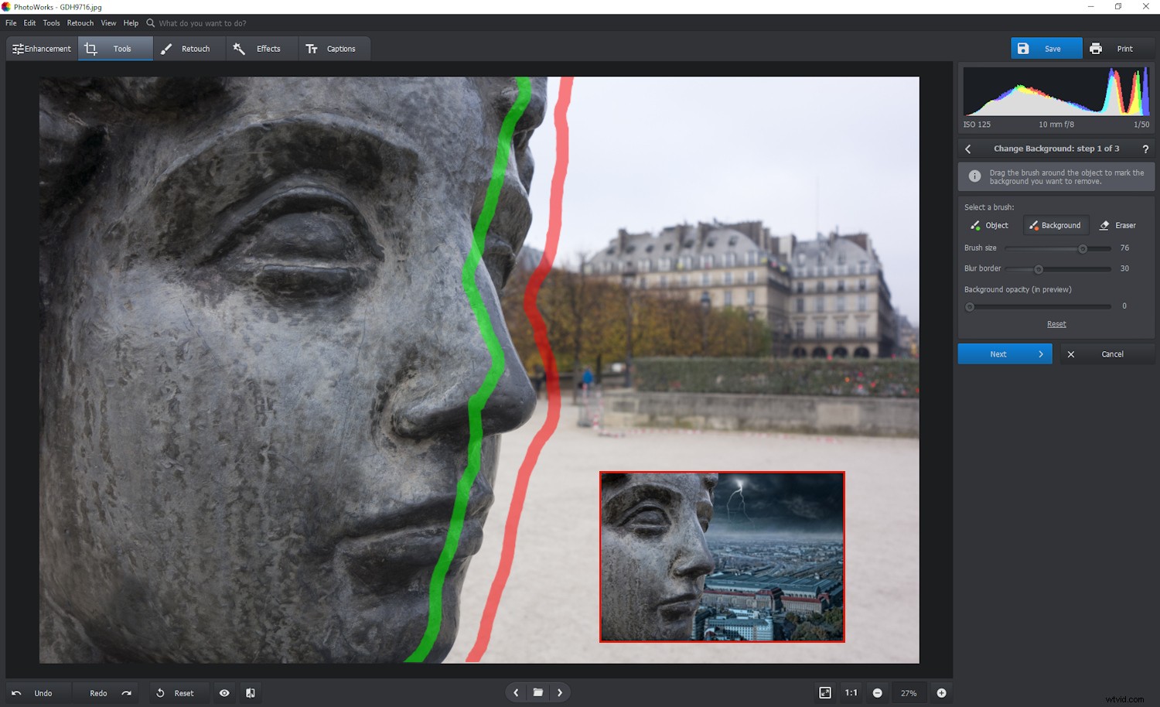The width and height of the screenshot is (1160, 707).
Task: Click the before/after preview eye icon
Action: click(224, 692)
